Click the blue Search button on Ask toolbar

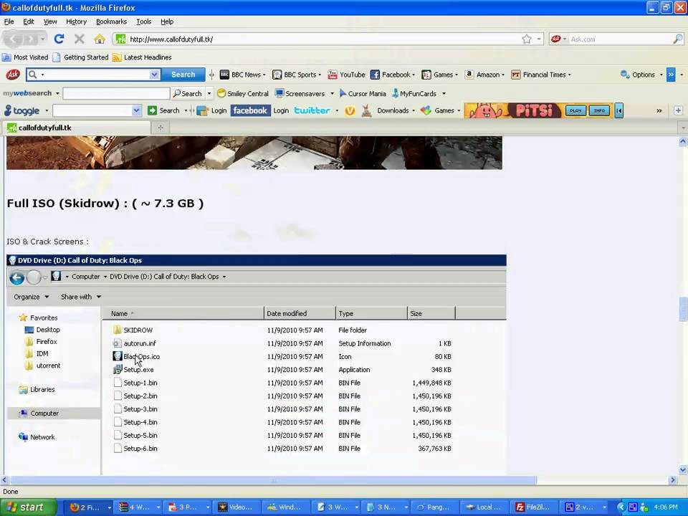point(183,75)
